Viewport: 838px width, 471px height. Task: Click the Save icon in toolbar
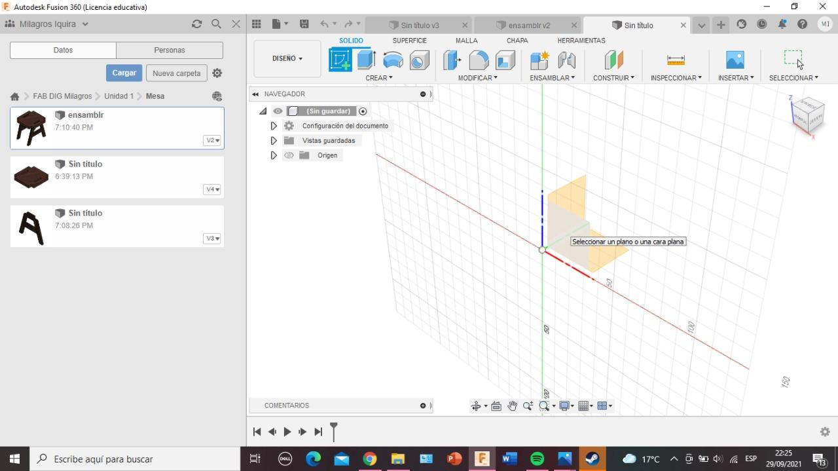tap(304, 24)
